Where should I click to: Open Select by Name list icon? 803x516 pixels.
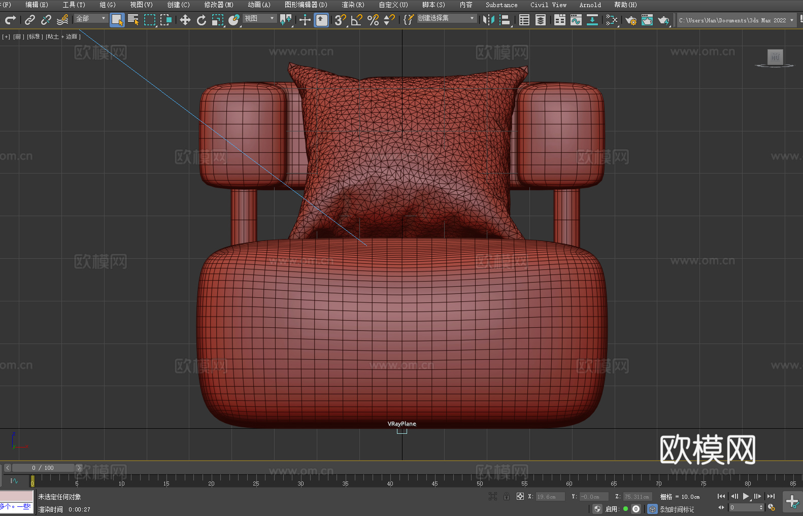coord(133,20)
